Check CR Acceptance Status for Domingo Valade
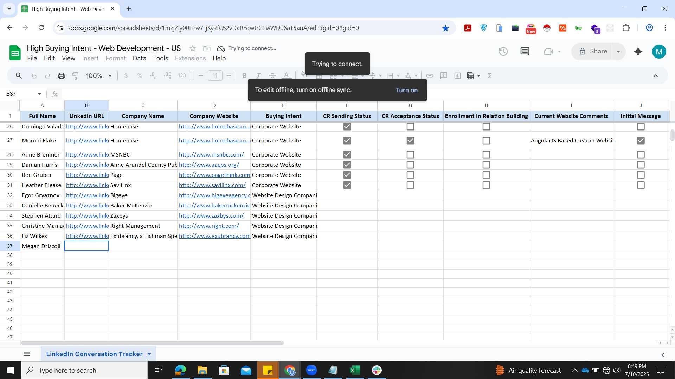 coord(410,127)
